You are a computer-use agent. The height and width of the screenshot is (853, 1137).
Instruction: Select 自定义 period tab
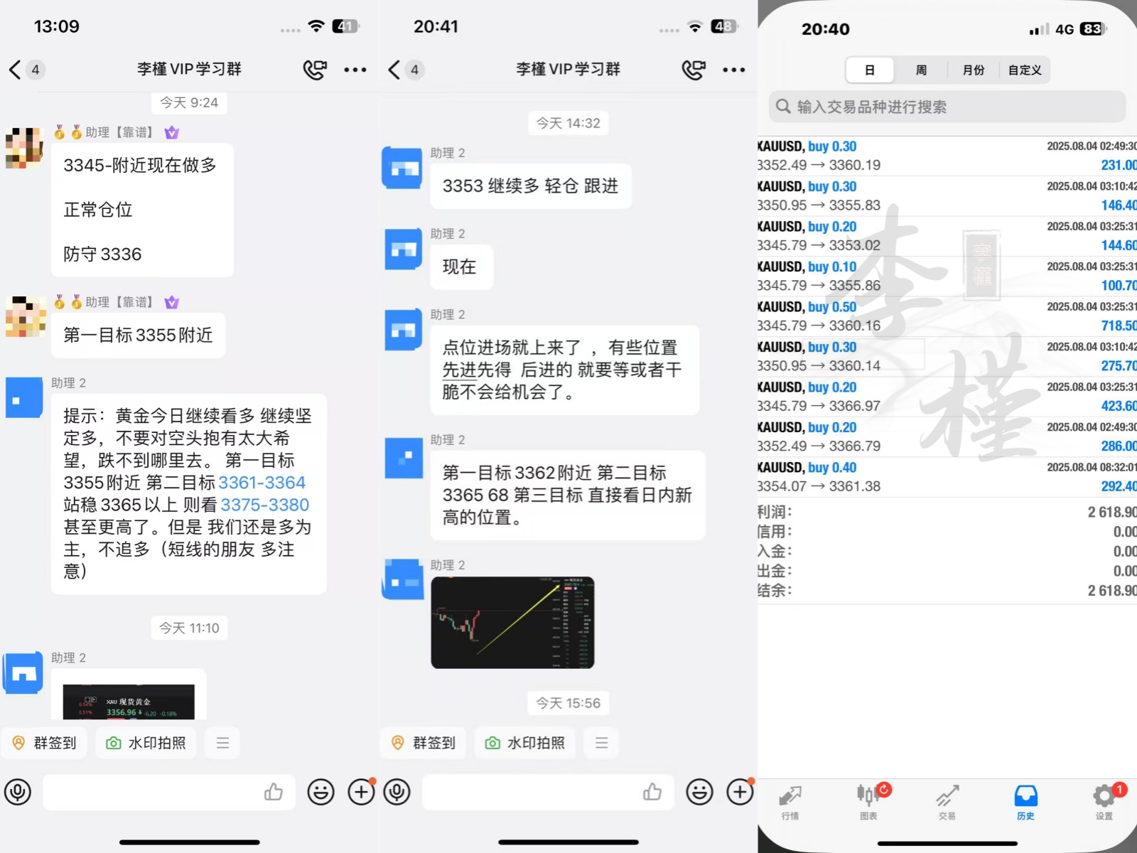click(1025, 70)
